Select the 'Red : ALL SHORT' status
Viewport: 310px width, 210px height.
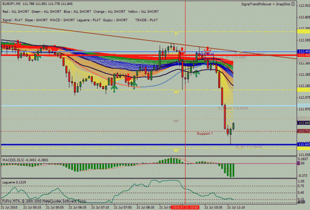(16, 12)
